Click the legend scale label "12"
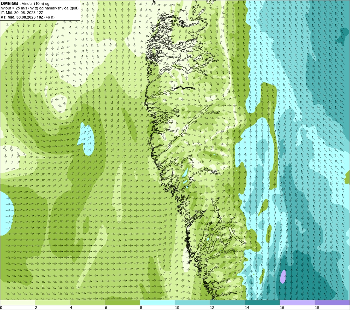 click(x=212, y=308)
